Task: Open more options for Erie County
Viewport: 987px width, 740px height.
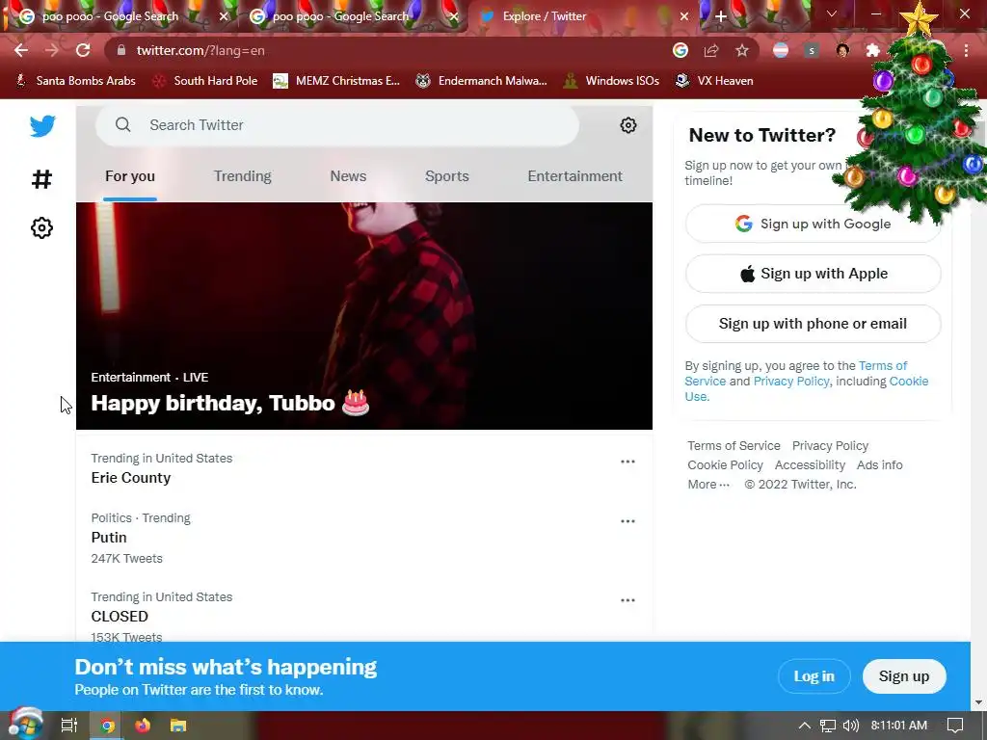Action: tap(627, 462)
